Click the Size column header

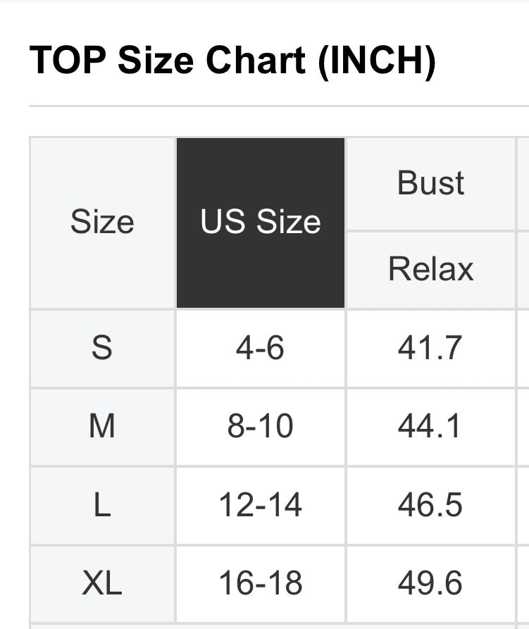pos(102,223)
